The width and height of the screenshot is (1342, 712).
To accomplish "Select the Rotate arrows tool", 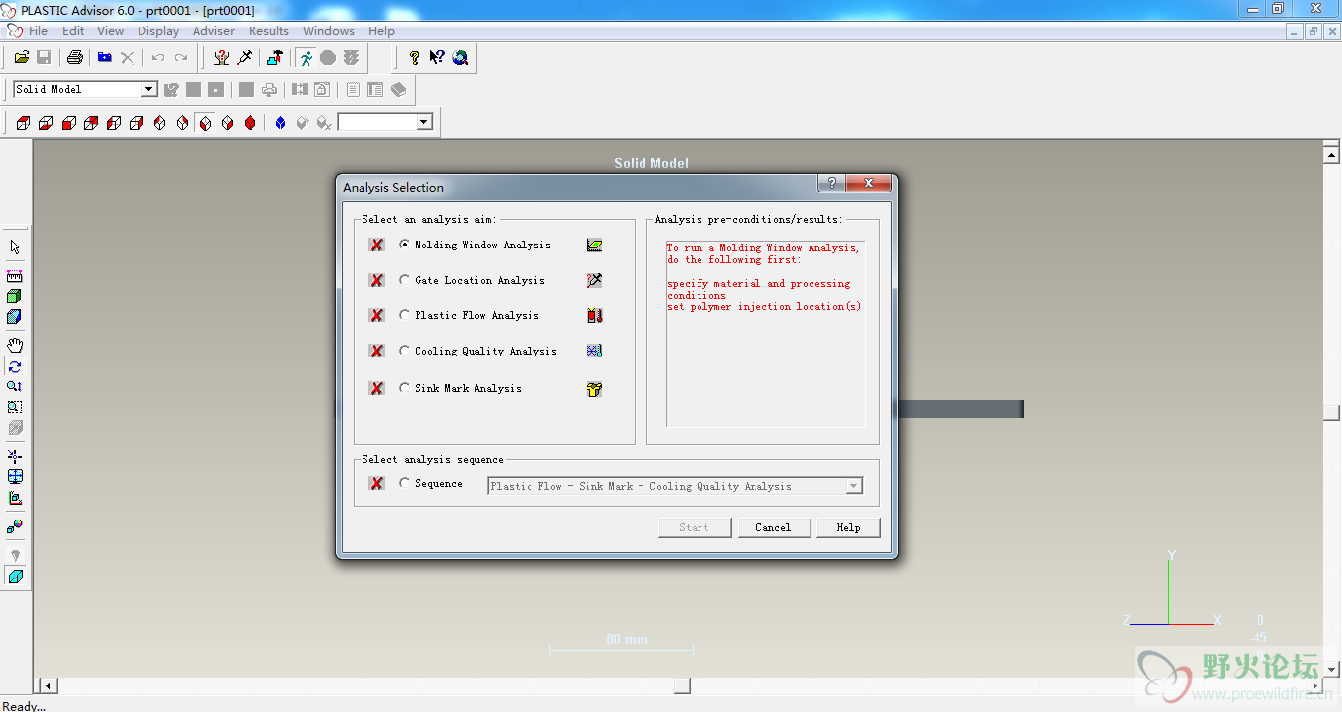I will (x=15, y=366).
